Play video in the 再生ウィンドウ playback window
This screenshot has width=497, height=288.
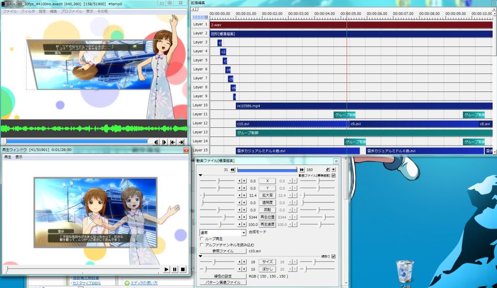click(x=166, y=269)
